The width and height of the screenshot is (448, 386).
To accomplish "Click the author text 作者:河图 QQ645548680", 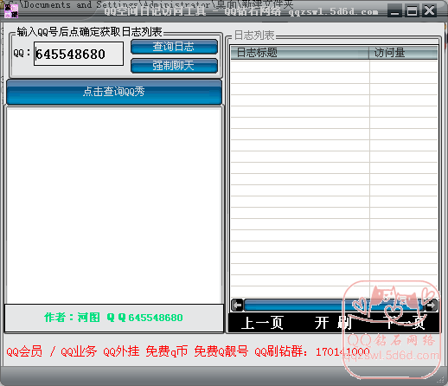I will coord(113,318).
